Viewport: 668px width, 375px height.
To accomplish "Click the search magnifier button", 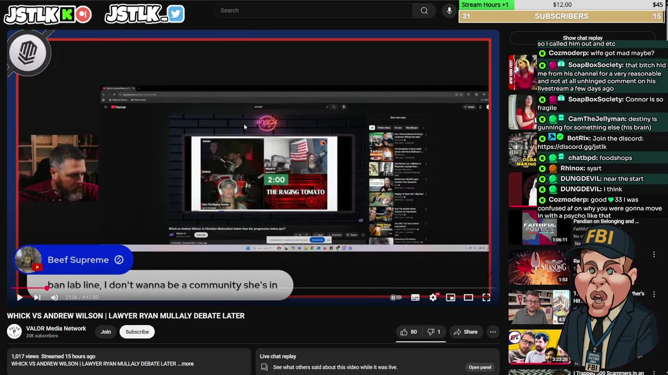I will (424, 10).
